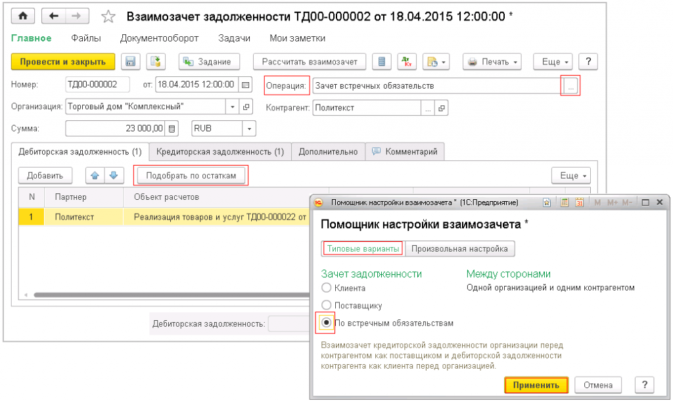Open the Файлы section

(86, 38)
